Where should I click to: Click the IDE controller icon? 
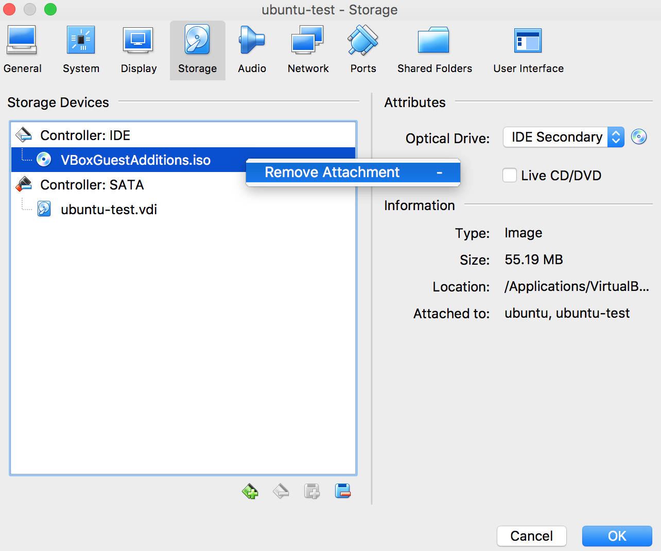[24, 135]
